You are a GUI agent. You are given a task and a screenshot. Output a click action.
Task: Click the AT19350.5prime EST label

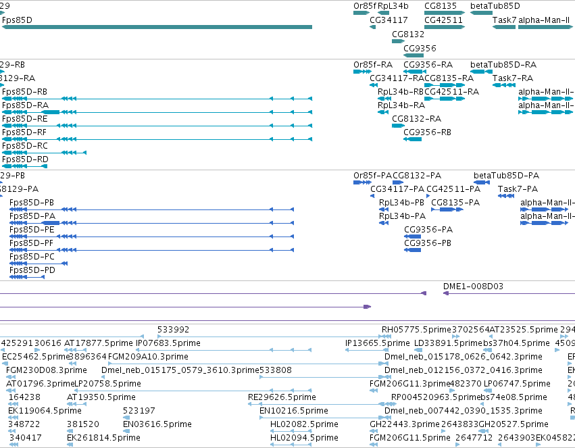tap(101, 397)
